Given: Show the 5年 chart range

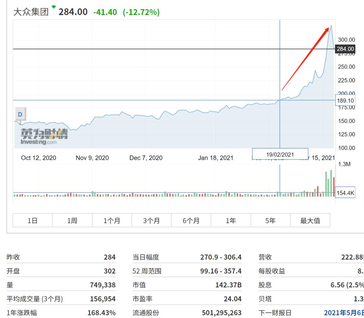Looking at the screenshot, I should [270, 220].
